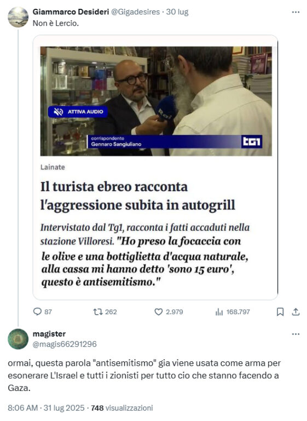Bookmark Giammarco Desideri's tweet

(x=280, y=312)
